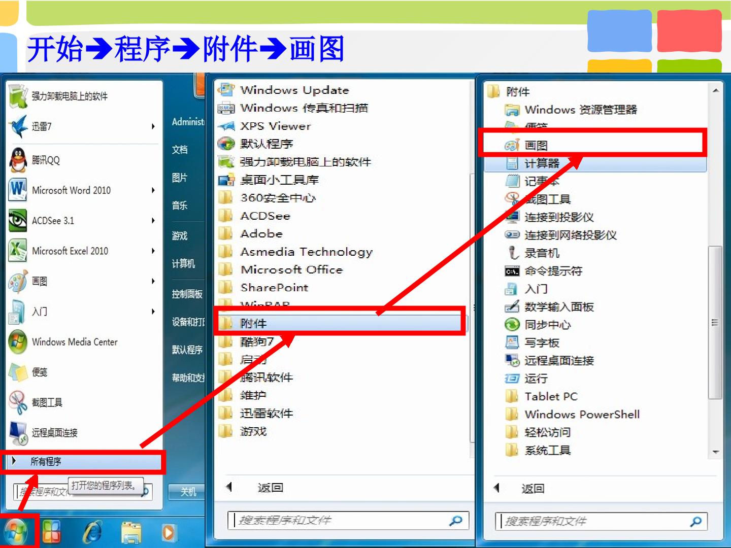Viewport: 731px width, 548px height.
Task: Focus the search box under the programs list
Action: (x=348, y=521)
